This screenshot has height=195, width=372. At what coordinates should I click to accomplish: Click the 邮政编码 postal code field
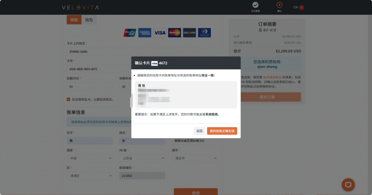pyautogui.click(x=142, y=175)
